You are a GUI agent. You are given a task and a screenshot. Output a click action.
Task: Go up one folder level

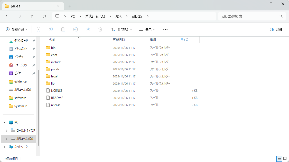point(32,16)
